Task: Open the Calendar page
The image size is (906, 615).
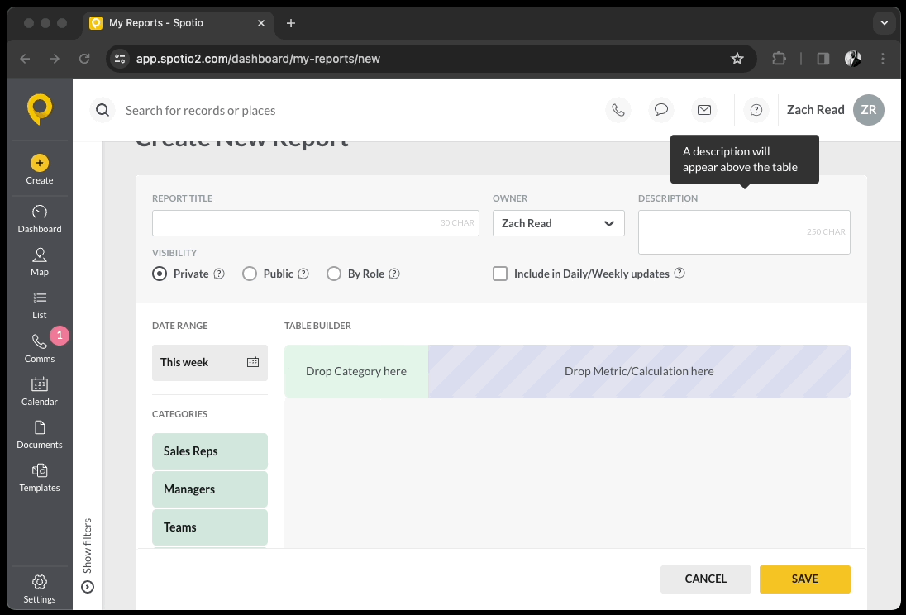Action: pyautogui.click(x=40, y=391)
